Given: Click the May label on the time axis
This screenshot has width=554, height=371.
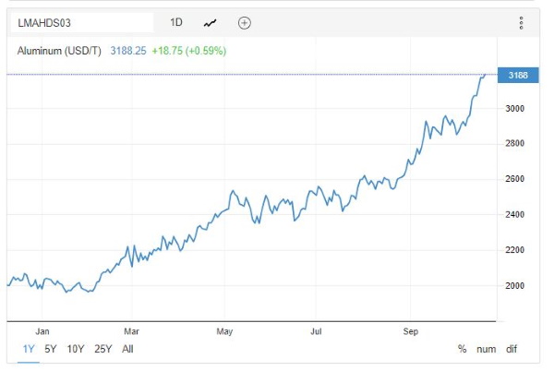Looking at the screenshot, I should pyautogui.click(x=224, y=331).
